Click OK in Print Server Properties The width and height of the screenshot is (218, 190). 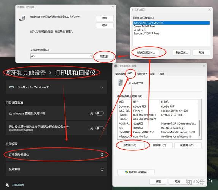(158, 182)
